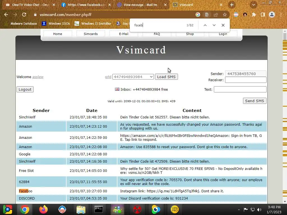Open Shop navigation item
The width and height of the screenshot is (287, 215).
point(190,34)
